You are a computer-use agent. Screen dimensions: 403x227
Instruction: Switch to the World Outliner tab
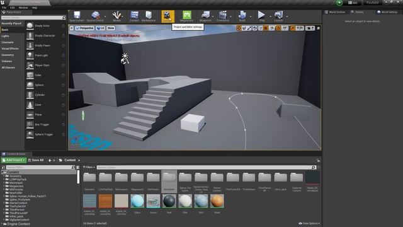point(335,12)
